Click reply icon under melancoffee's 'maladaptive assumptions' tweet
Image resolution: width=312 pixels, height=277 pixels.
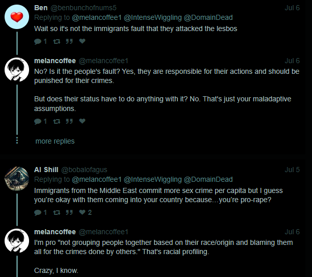click(x=38, y=121)
